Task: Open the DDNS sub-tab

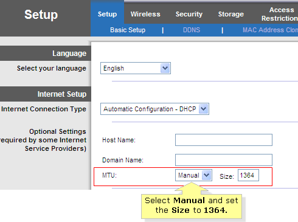Action: (x=192, y=30)
